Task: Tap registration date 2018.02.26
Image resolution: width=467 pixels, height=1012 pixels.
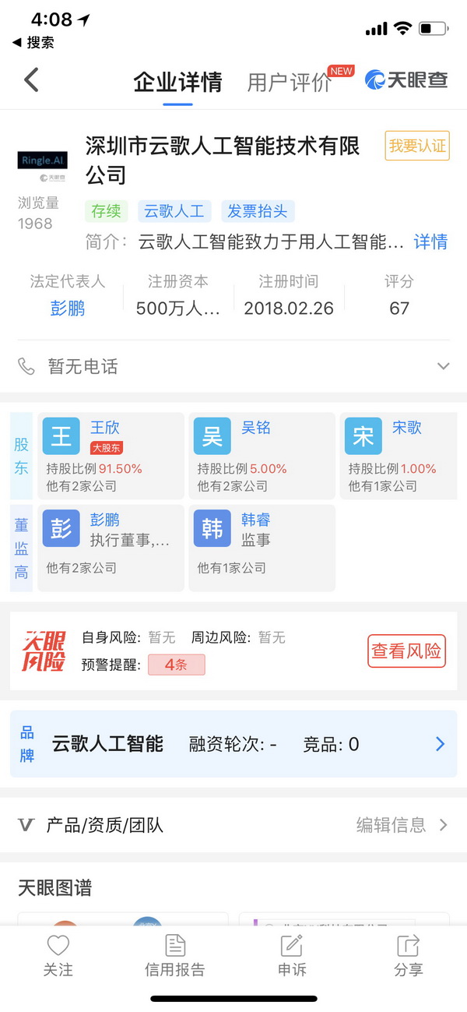Action: coord(289,309)
